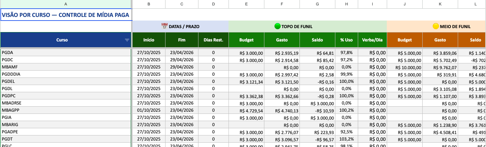Screen dimensions: 486x147
Task: Click the orange Gasto header in Meio de Funil
Action: (440, 40)
